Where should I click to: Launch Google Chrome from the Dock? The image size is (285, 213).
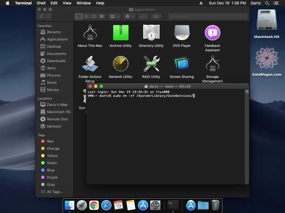click(x=94, y=206)
